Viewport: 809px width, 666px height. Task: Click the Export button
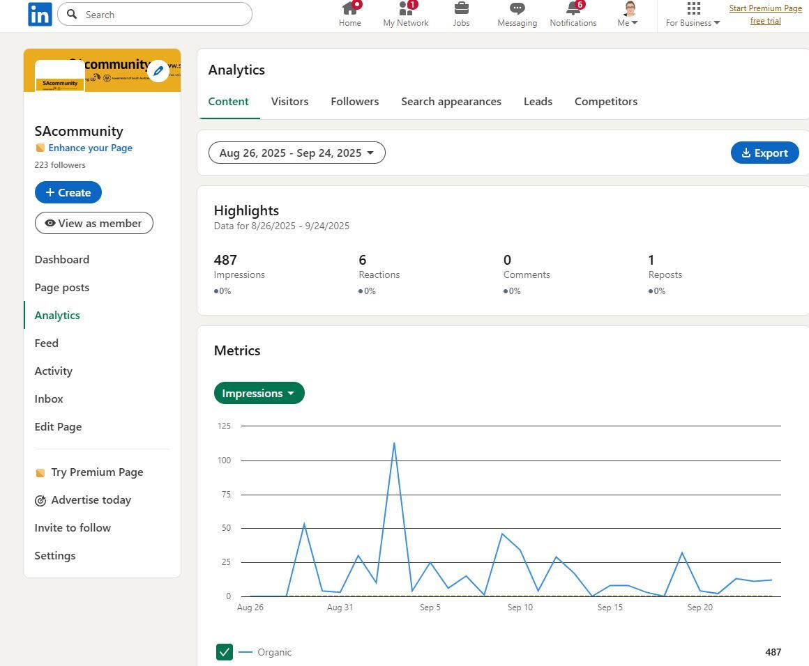click(764, 153)
